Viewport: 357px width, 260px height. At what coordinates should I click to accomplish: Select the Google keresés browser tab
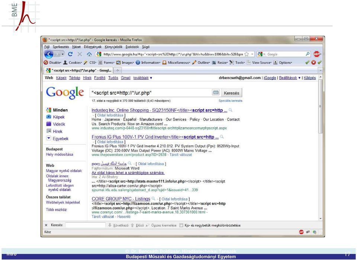tap(78, 70)
